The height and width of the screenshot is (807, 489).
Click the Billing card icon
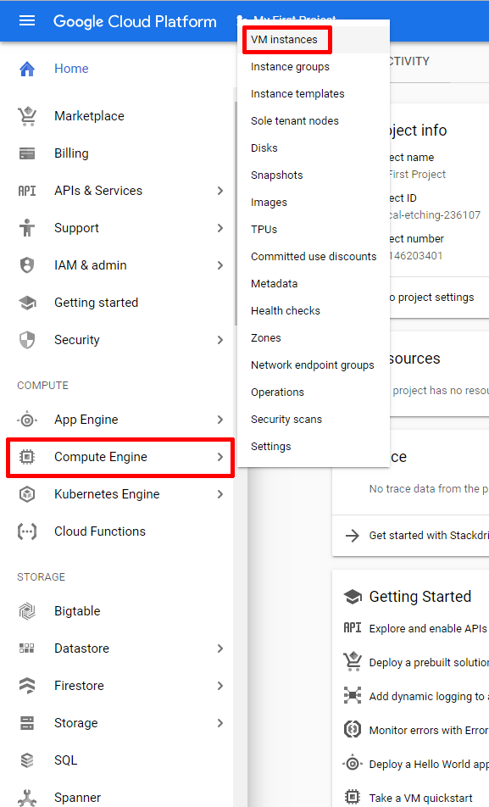[27, 153]
